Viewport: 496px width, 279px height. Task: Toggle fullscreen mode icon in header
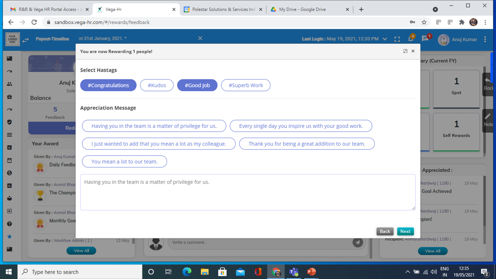397,39
